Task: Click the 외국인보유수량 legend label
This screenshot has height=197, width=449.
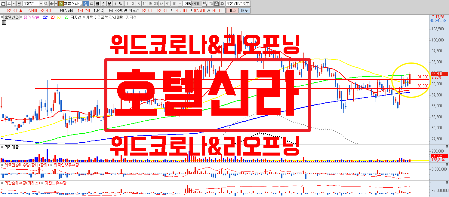Action: (66, 165)
